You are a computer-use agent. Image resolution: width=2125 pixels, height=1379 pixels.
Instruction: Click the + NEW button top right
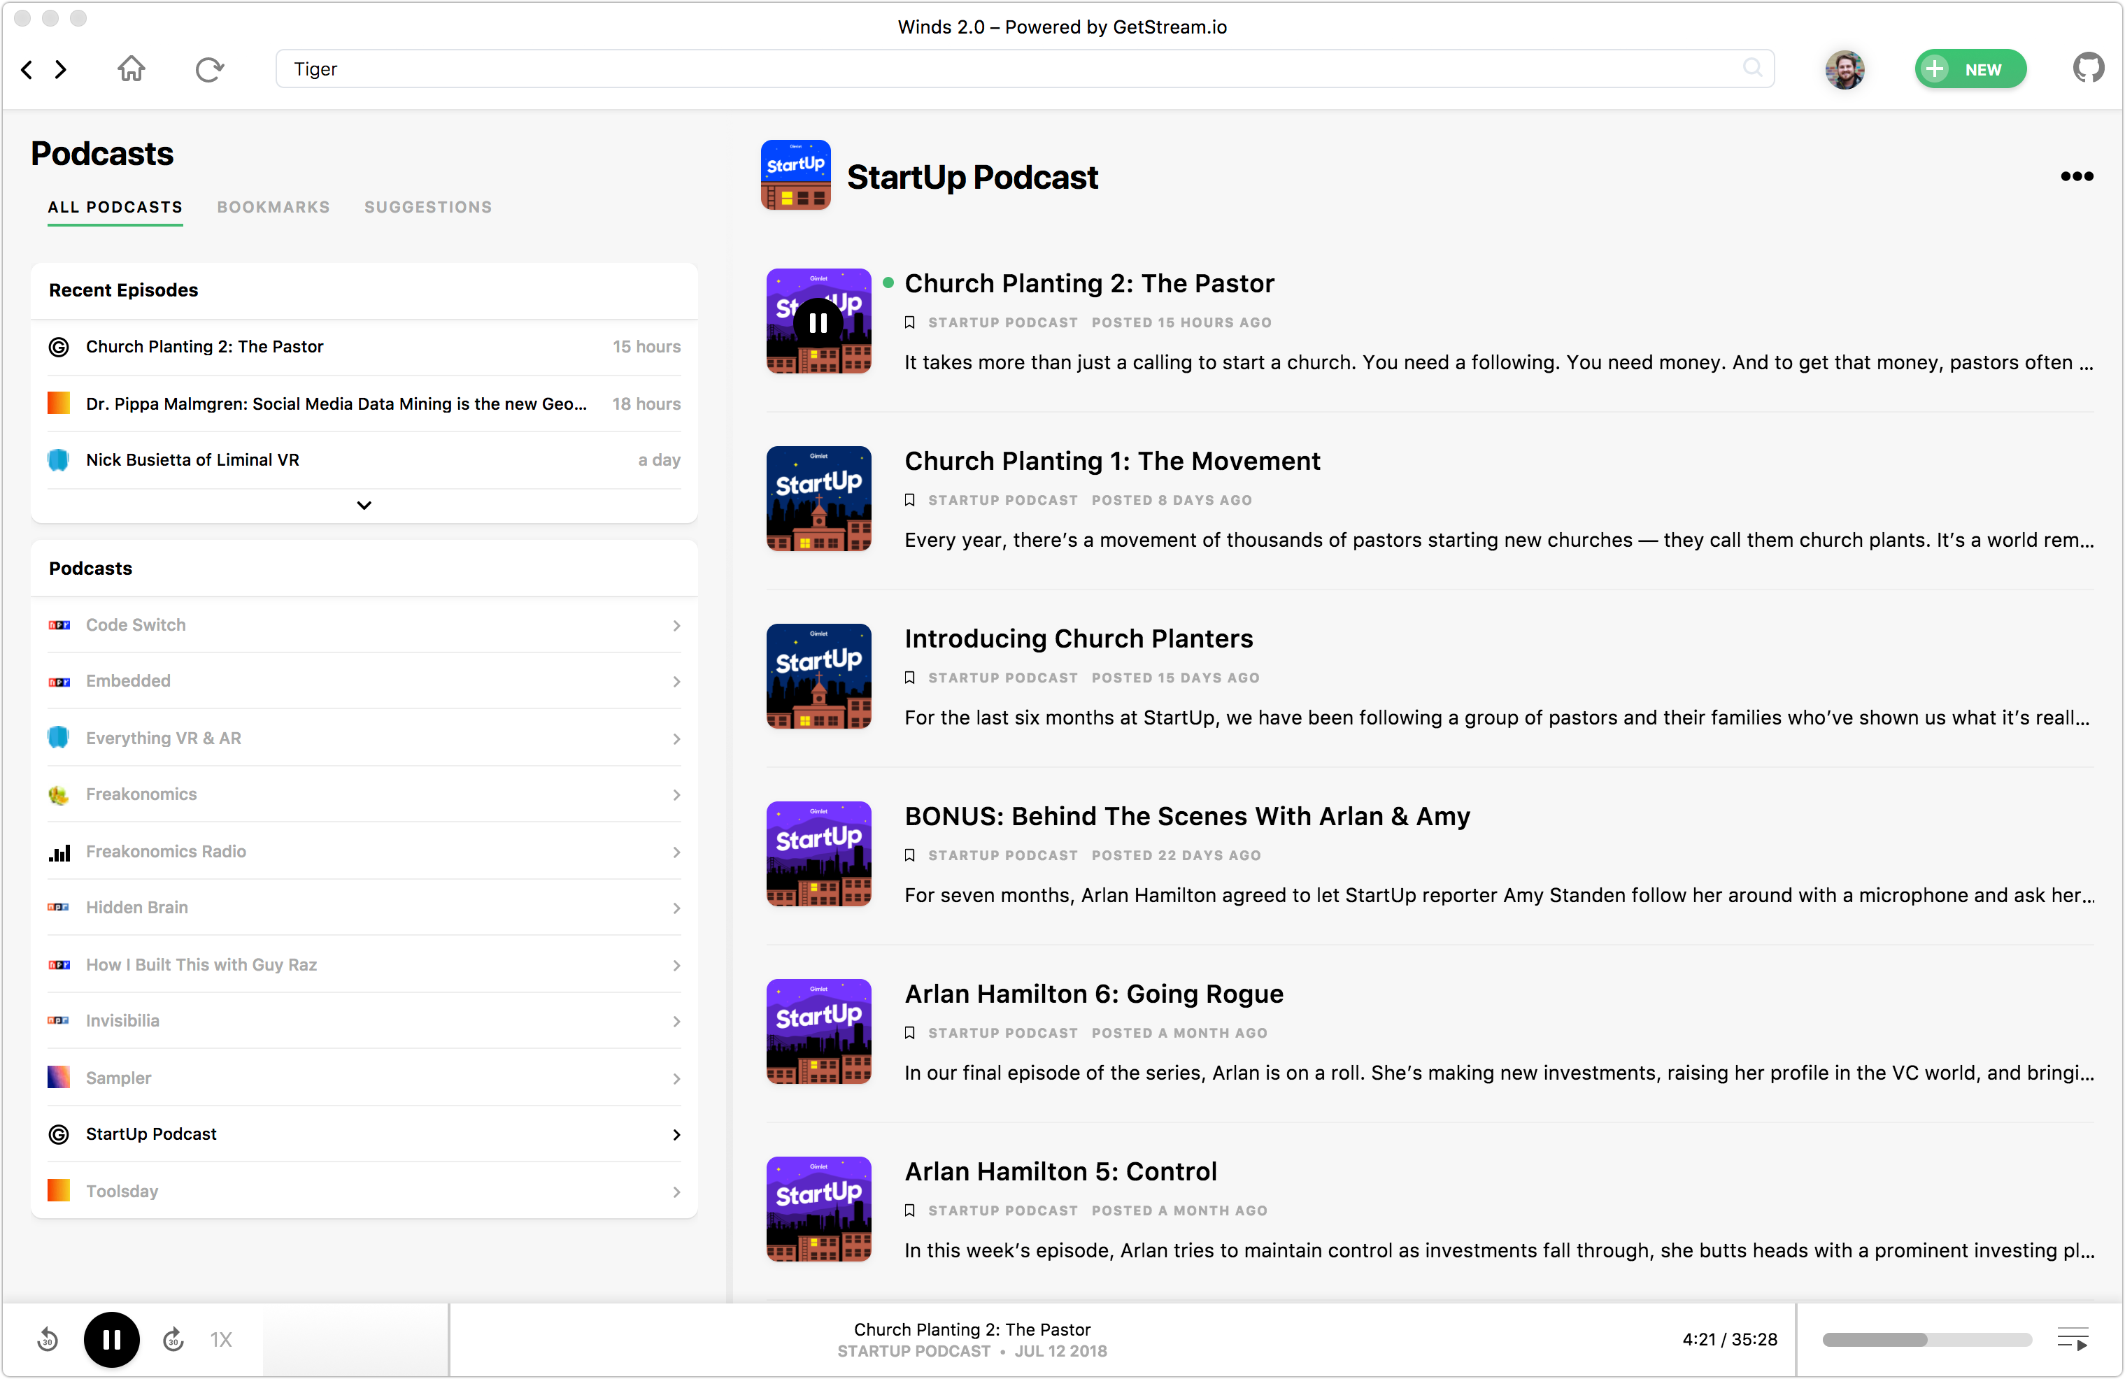[1967, 68]
